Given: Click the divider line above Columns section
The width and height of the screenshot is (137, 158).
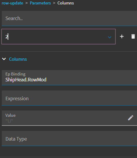Looking at the screenshot, I should [x=68, y=51].
